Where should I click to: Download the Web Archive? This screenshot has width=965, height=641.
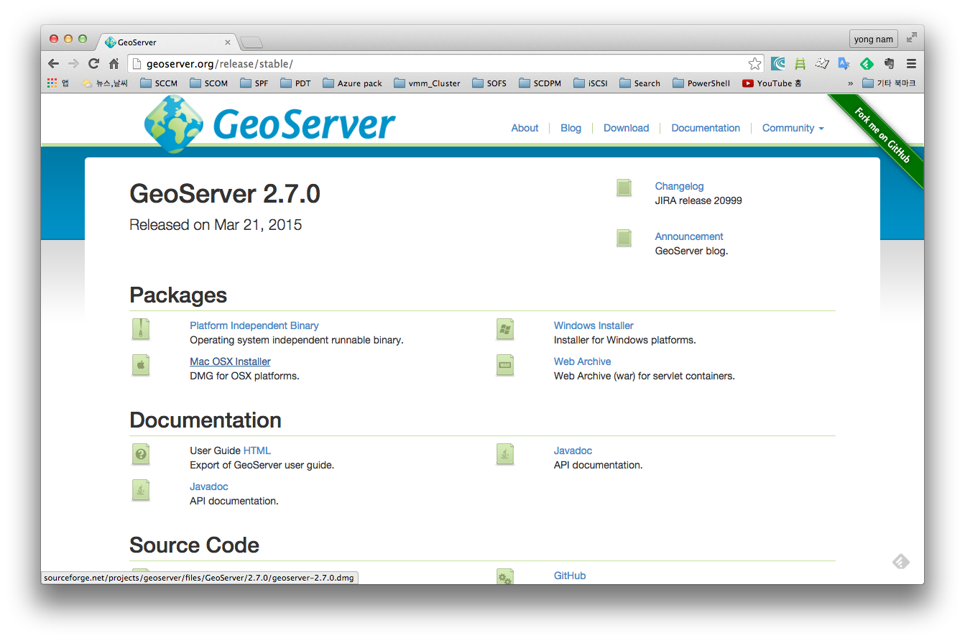point(582,361)
